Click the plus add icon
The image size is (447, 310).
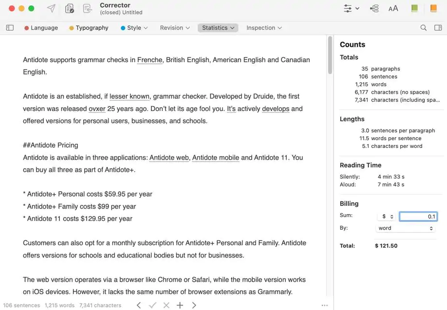pyautogui.click(x=180, y=305)
